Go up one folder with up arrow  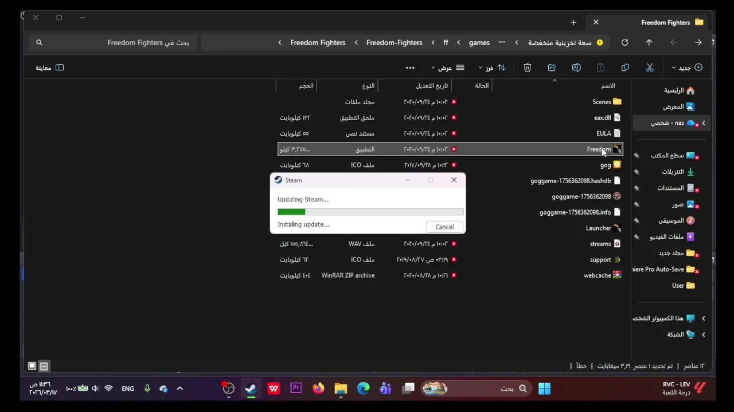point(649,42)
